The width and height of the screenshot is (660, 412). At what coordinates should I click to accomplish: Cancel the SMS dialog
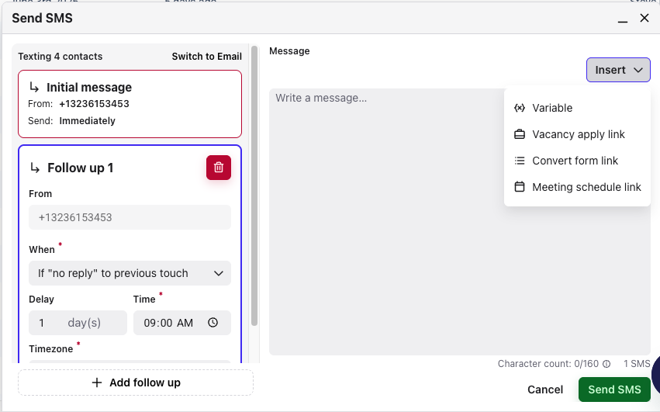tap(545, 389)
